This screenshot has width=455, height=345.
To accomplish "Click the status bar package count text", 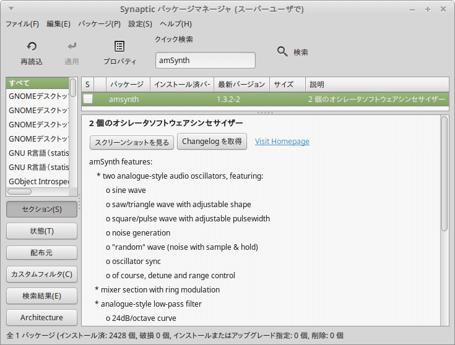I will pyautogui.click(x=175, y=336).
